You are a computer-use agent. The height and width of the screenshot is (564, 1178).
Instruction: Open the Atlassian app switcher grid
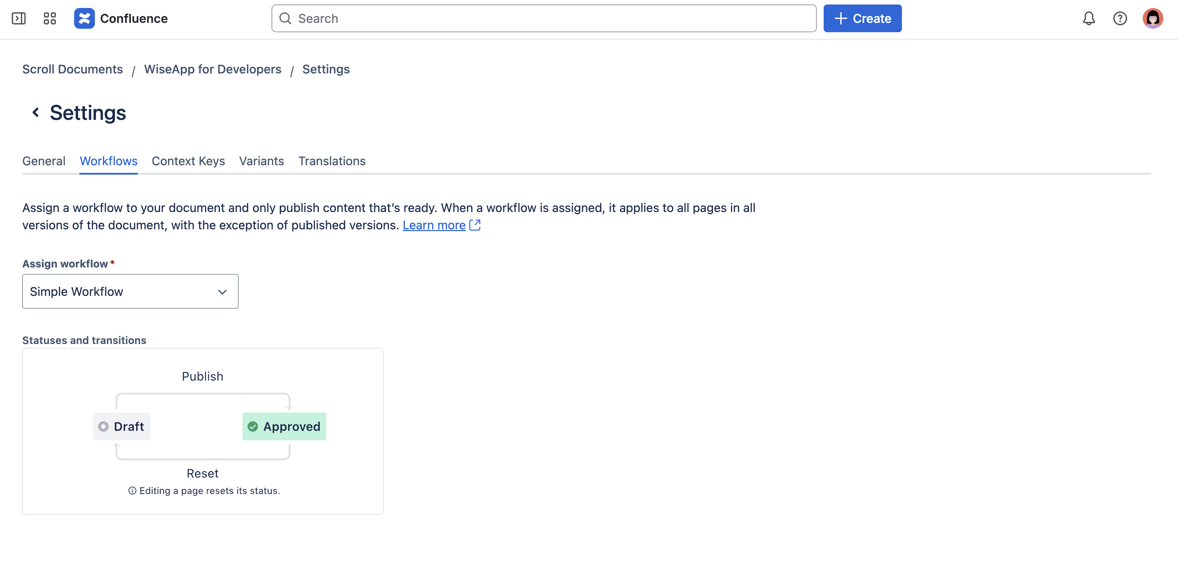(x=50, y=18)
